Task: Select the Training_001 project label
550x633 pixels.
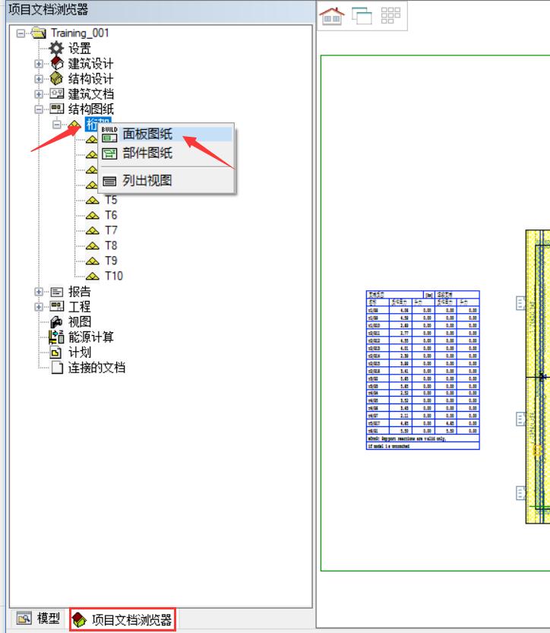Action: tap(80, 33)
